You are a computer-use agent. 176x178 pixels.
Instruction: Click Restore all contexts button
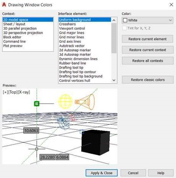(x=148, y=61)
